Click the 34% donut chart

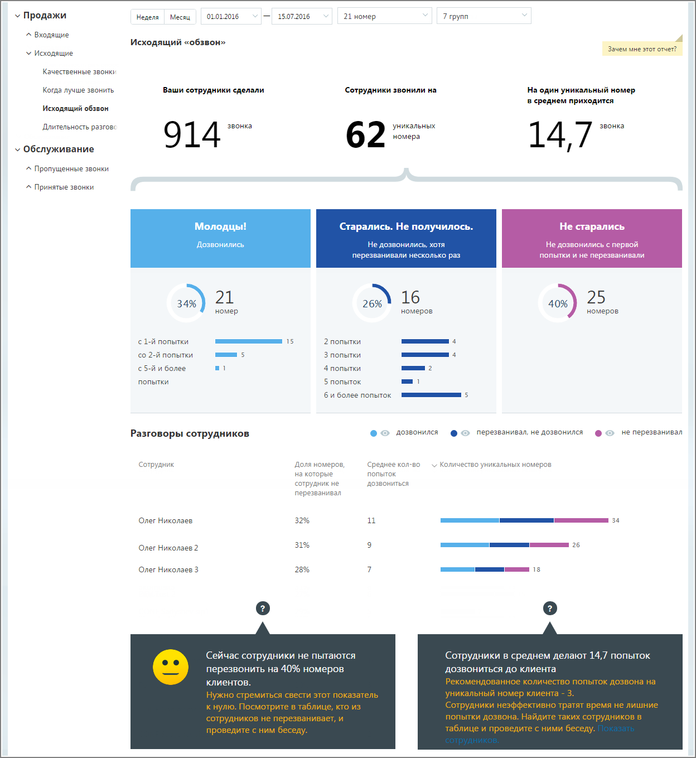(x=186, y=303)
